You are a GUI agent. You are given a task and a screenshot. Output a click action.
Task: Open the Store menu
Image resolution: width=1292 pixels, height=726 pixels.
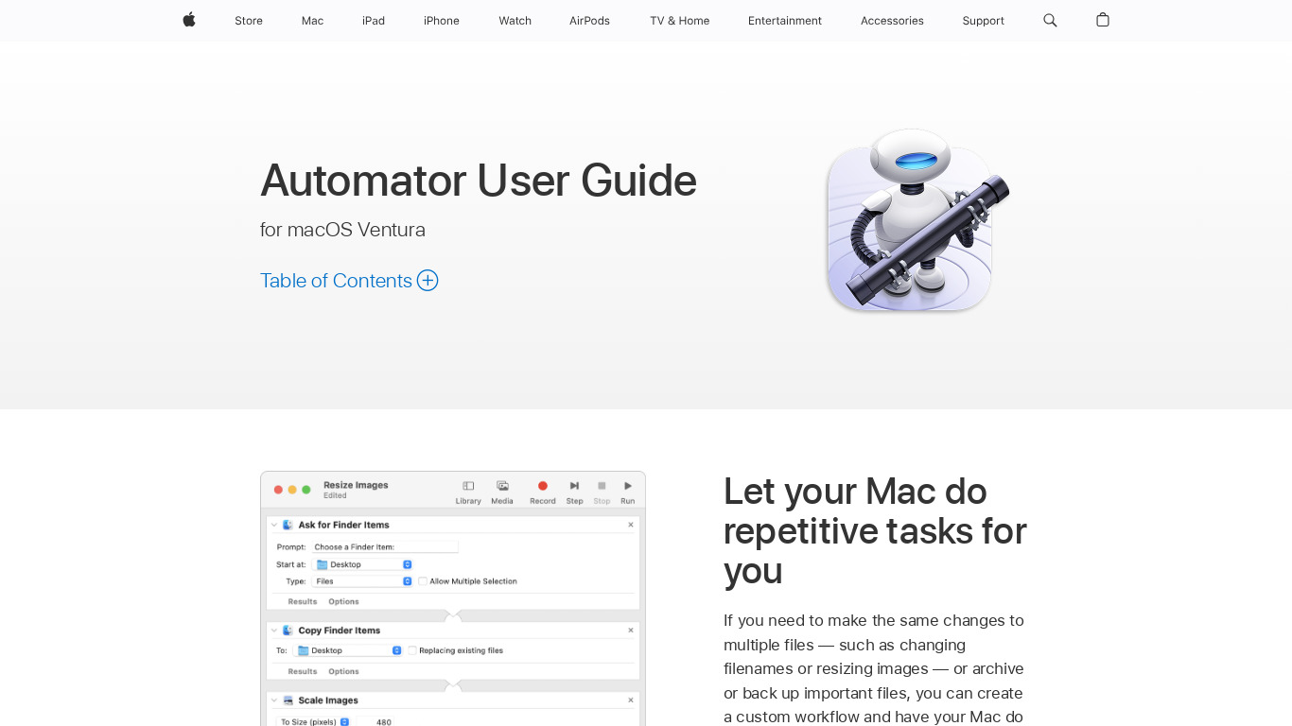point(249,21)
